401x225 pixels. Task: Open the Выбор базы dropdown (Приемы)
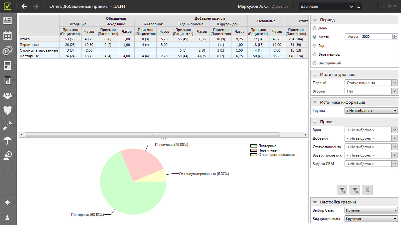(x=371, y=210)
